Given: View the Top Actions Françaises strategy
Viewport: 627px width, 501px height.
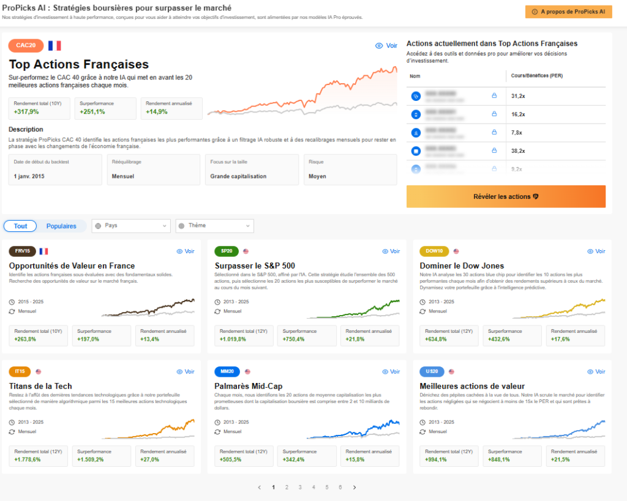Looking at the screenshot, I should 386,46.
